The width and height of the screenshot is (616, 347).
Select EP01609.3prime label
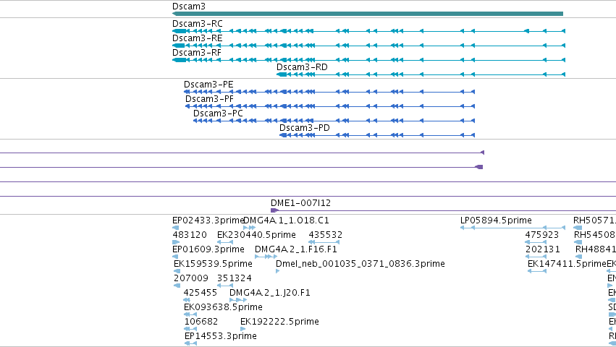pyautogui.click(x=208, y=249)
